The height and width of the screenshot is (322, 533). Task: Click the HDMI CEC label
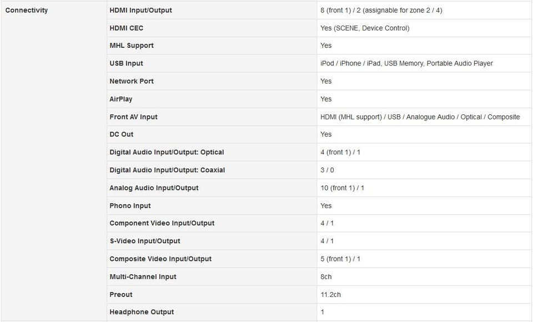point(126,28)
